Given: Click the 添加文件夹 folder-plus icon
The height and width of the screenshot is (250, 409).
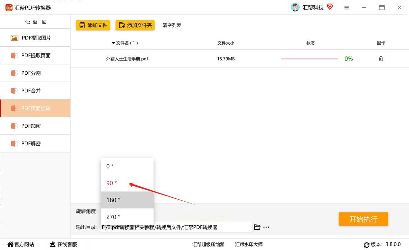Looking at the screenshot, I should click(122, 25).
